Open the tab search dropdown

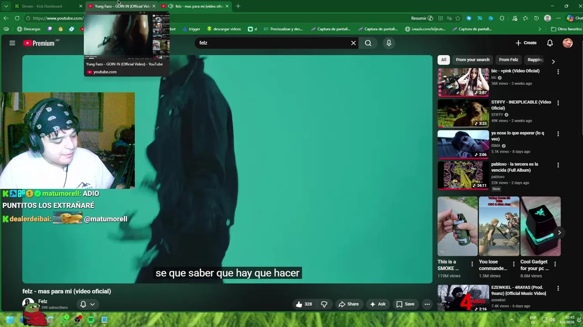(6, 6)
